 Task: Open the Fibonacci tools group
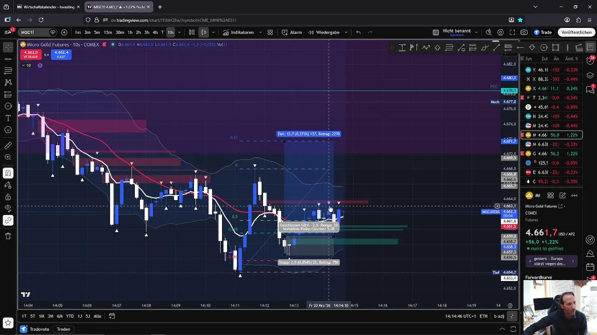[8, 71]
